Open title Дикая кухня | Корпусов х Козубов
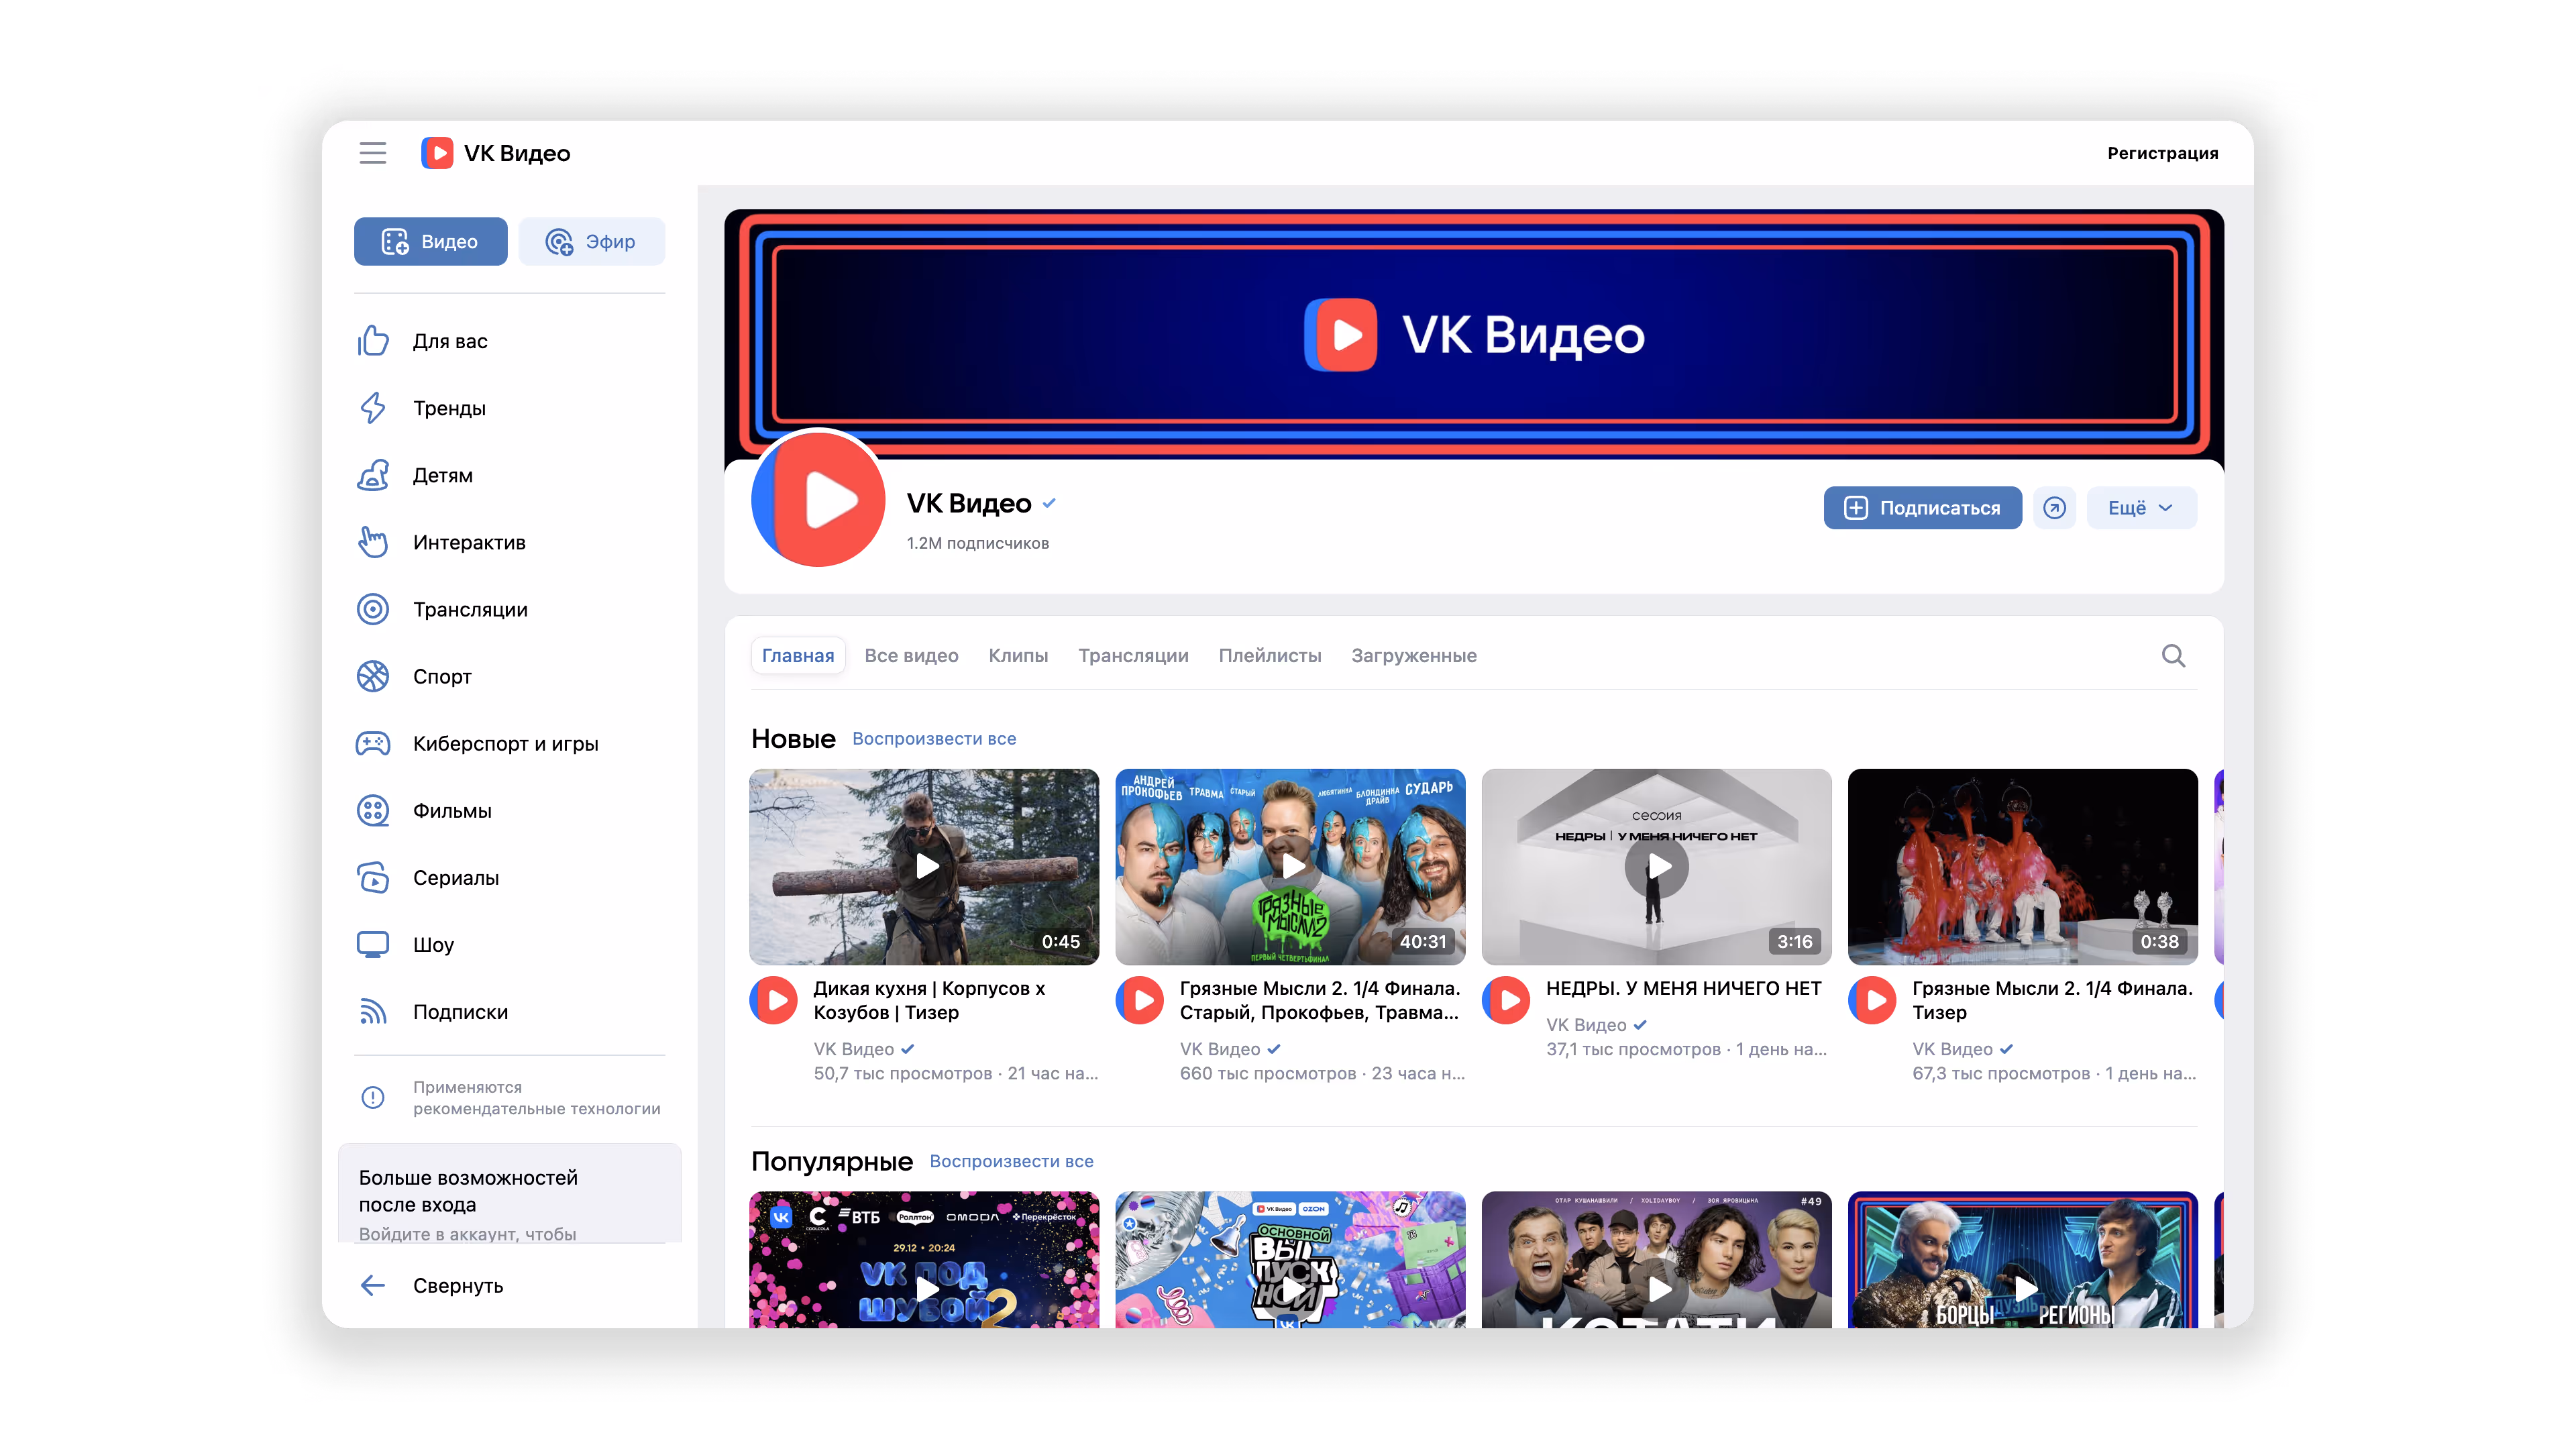 (929, 1000)
